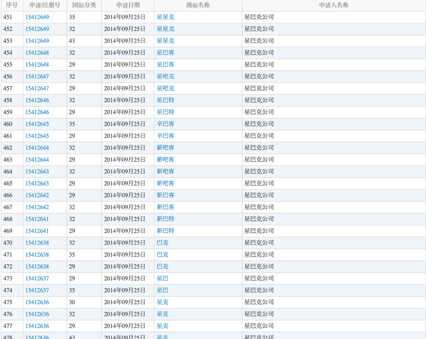Open trademark 星巴特 in row 458
426x339 pixels.
166,100
